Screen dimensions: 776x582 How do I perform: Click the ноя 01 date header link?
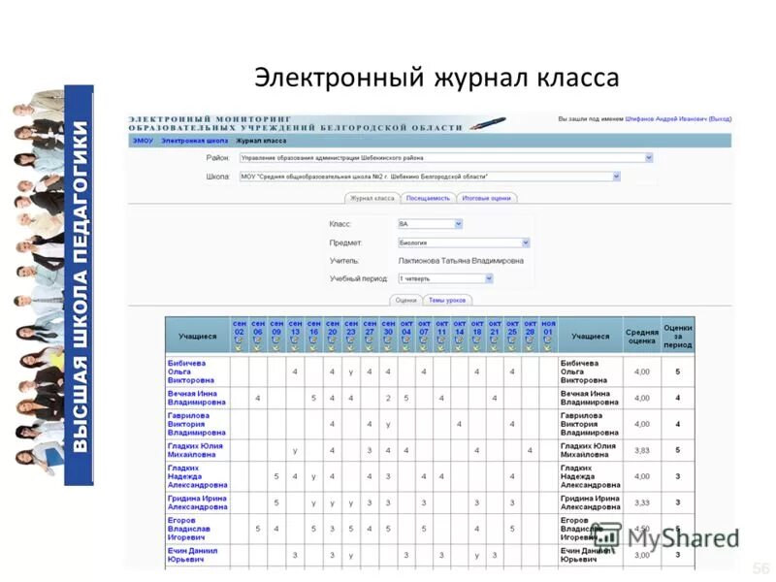[548, 328]
